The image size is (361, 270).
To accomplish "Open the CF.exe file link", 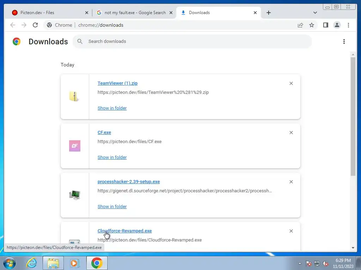I will click(x=104, y=133).
